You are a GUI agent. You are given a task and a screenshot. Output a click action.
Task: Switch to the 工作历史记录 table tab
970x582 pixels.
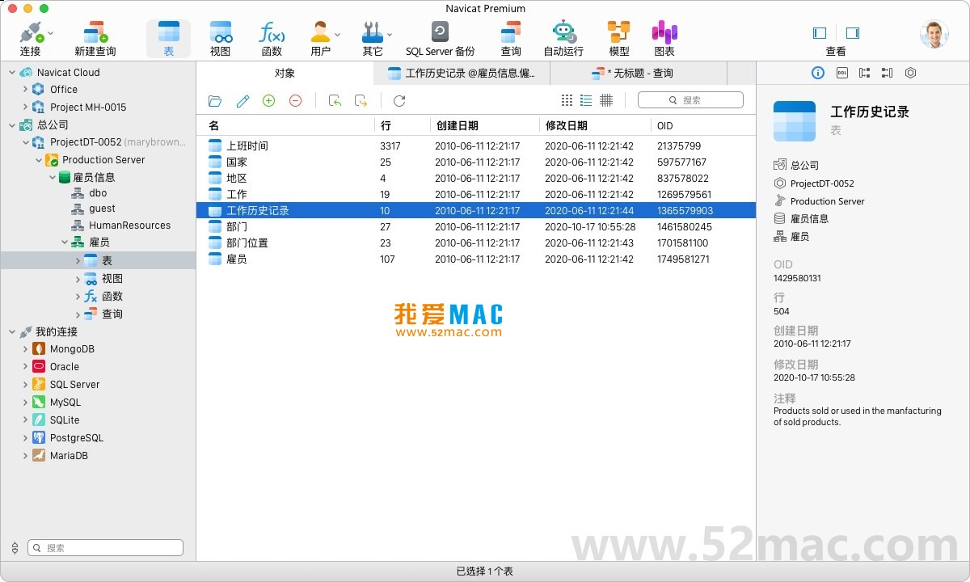[462, 74]
